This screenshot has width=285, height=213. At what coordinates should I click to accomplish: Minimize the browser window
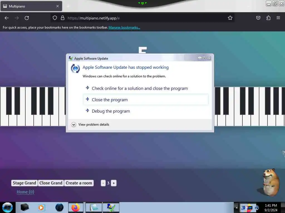tap(269, 3)
